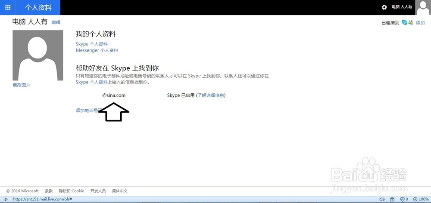This screenshot has width=431, height=203.
Task: Click the 简体中文 language link
Action: click(119, 191)
